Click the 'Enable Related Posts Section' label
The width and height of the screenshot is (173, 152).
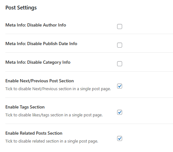tap(34, 133)
